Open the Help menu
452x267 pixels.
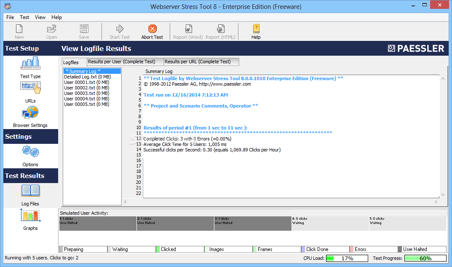[x=56, y=17]
